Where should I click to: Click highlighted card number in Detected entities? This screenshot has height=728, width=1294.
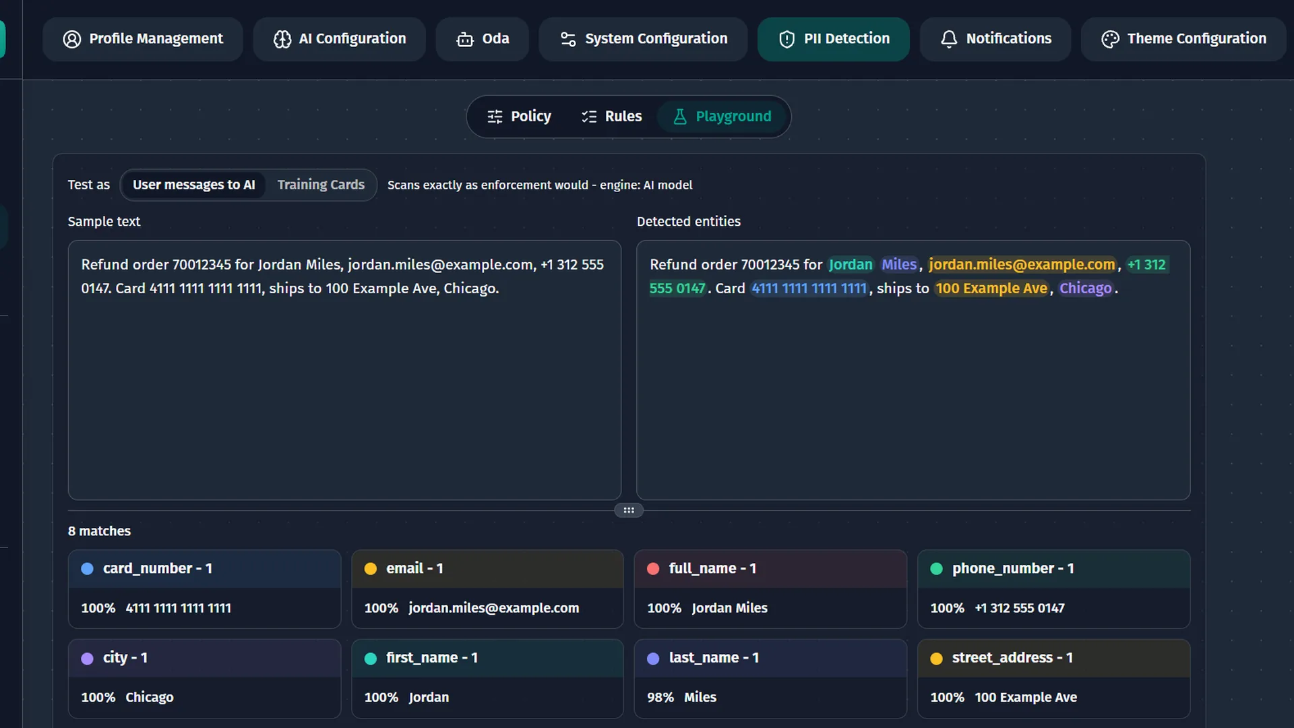pos(809,289)
